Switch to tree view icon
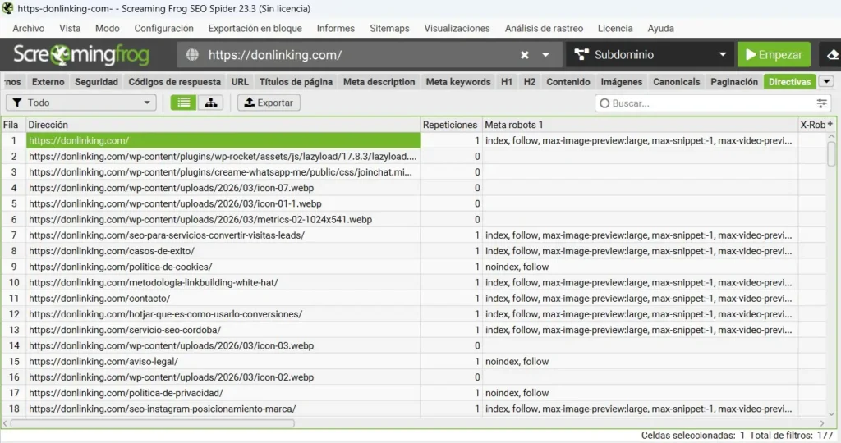The image size is (841, 443). tap(211, 103)
